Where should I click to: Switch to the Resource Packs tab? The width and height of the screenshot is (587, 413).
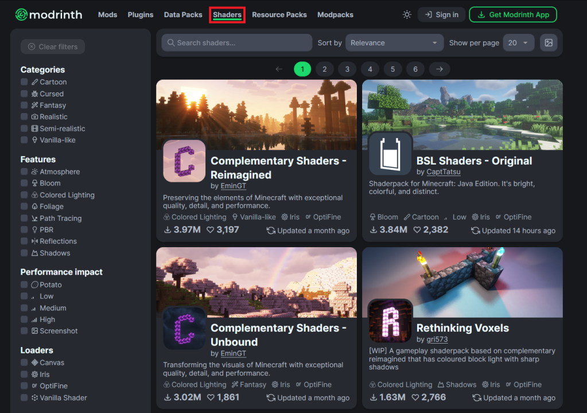pyautogui.click(x=279, y=15)
